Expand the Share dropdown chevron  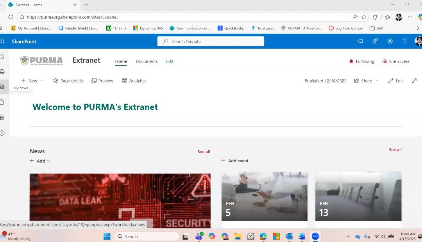[x=377, y=81]
